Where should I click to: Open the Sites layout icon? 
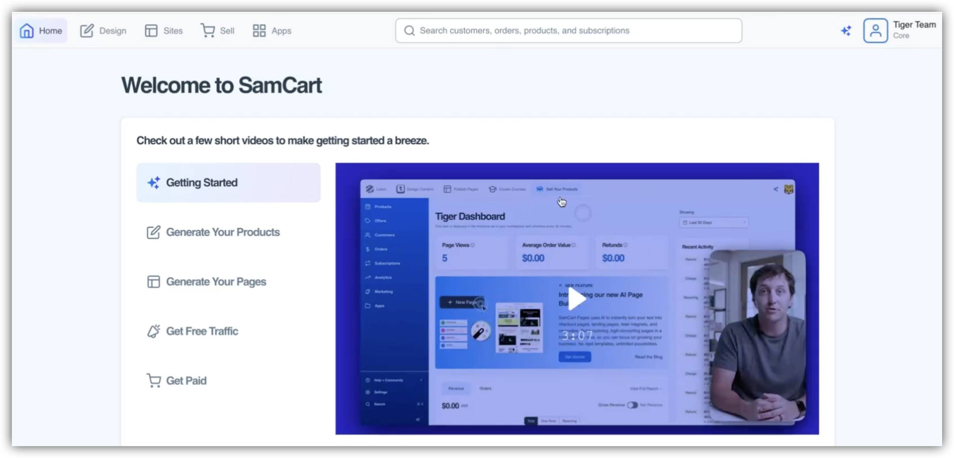151,31
